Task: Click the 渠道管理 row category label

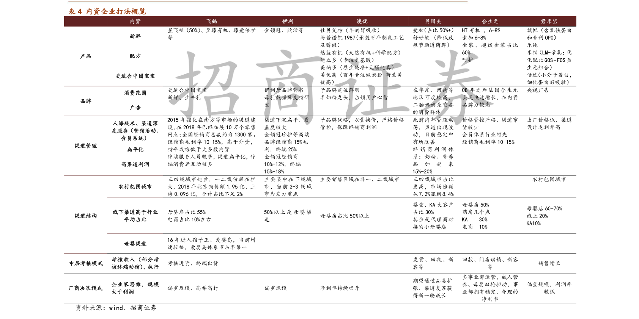Action: tap(86, 145)
